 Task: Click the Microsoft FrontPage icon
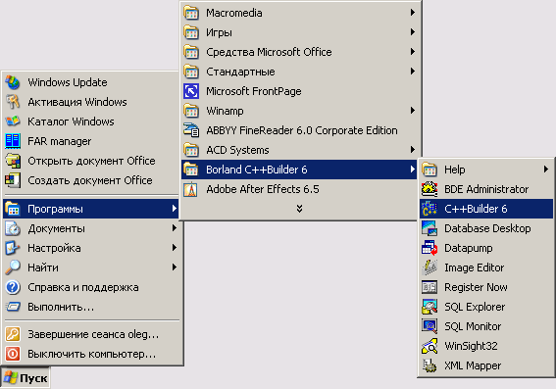[x=191, y=91]
